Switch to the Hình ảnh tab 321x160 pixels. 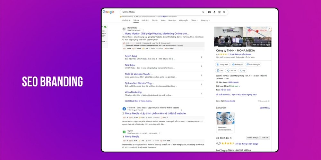tap(145, 20)
